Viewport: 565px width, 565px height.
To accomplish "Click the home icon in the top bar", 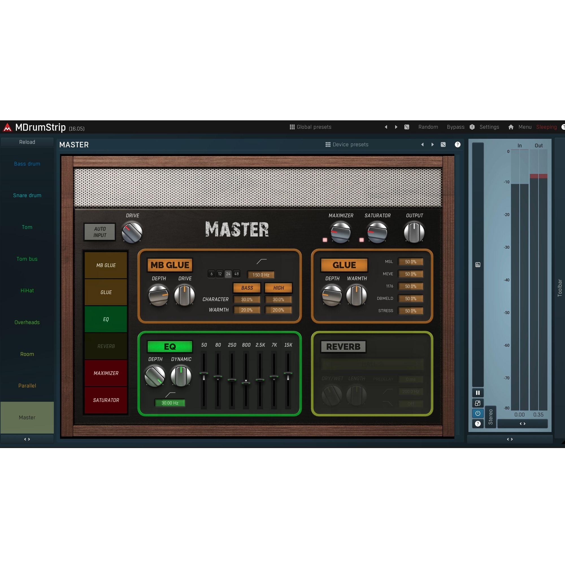I will (511, 127).
